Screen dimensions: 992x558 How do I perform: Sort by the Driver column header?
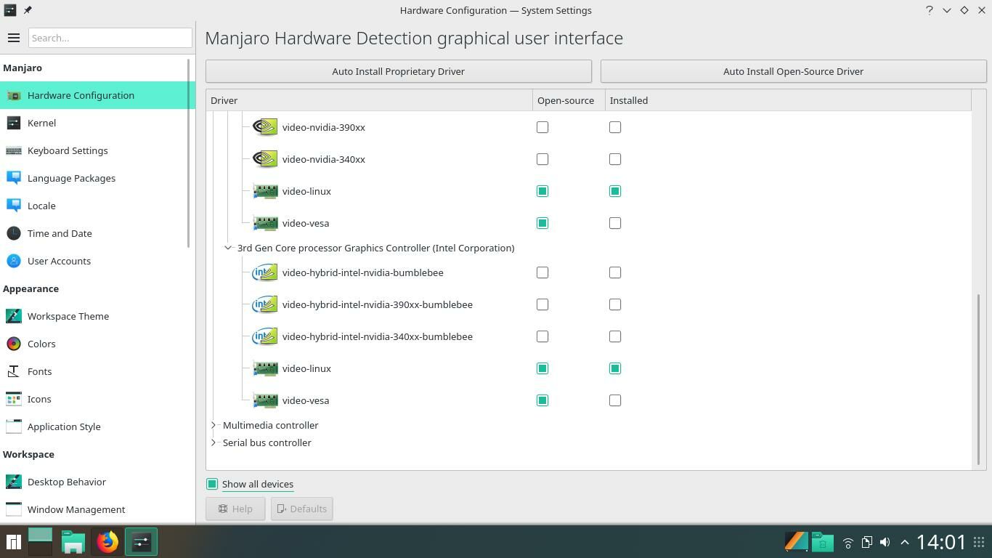pyautogui.click(x=369, y=100)
